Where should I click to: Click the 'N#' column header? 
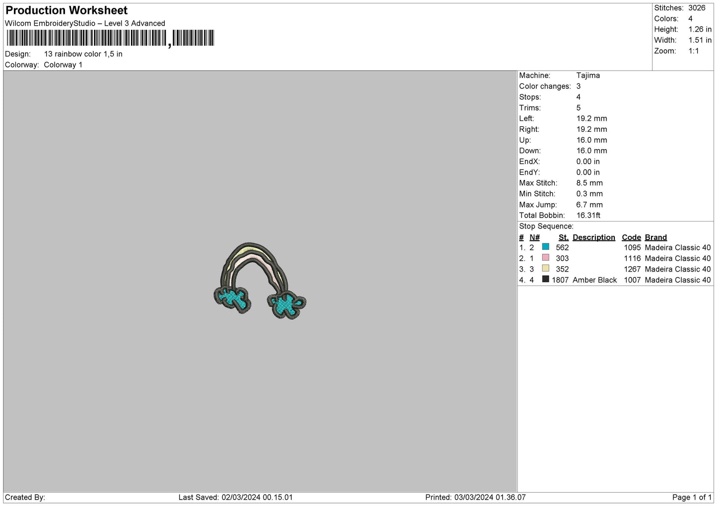534,237
